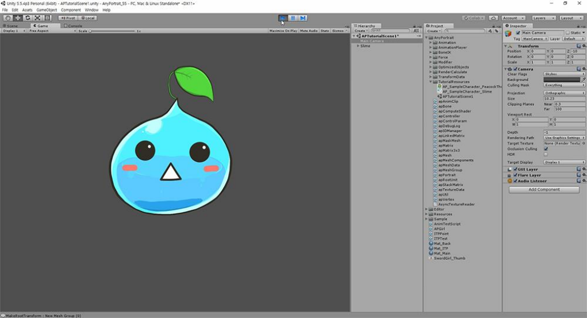Open Hierarchy Create button
Image resolution: width=587 pixels, height=318 pixels.
pos(360,30)
